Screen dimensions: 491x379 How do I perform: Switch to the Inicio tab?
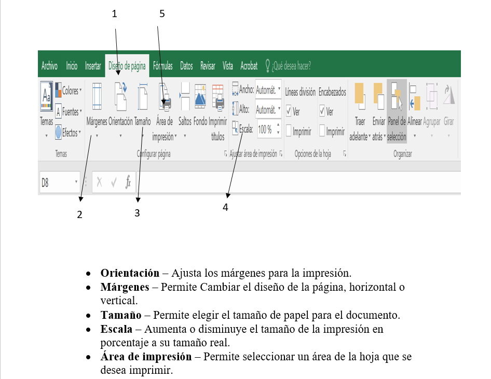coord(72,66)
